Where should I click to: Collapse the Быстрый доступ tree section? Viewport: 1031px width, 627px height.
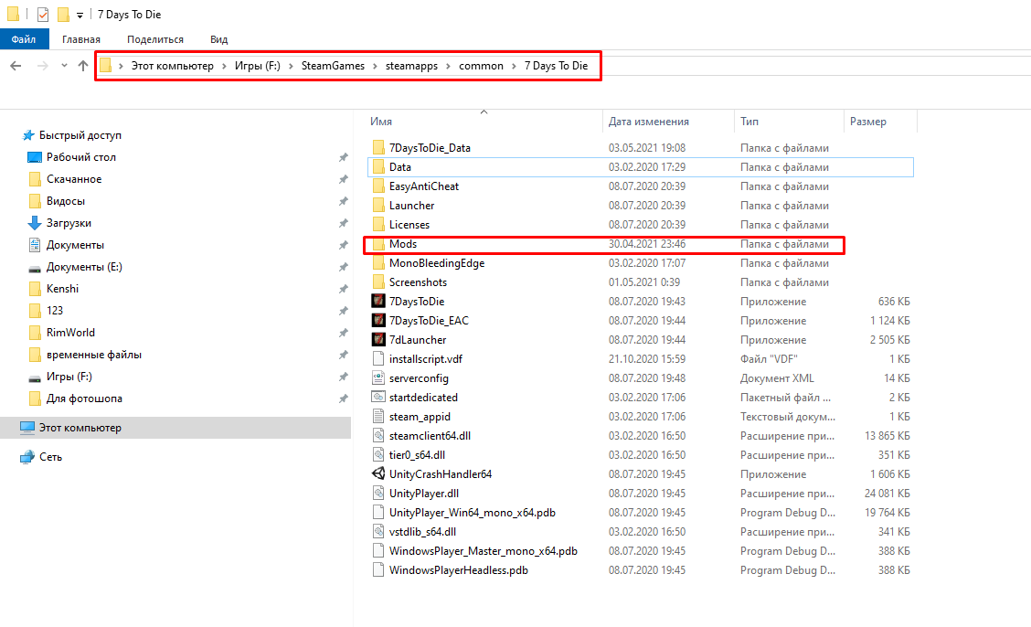tap(12, 135)
